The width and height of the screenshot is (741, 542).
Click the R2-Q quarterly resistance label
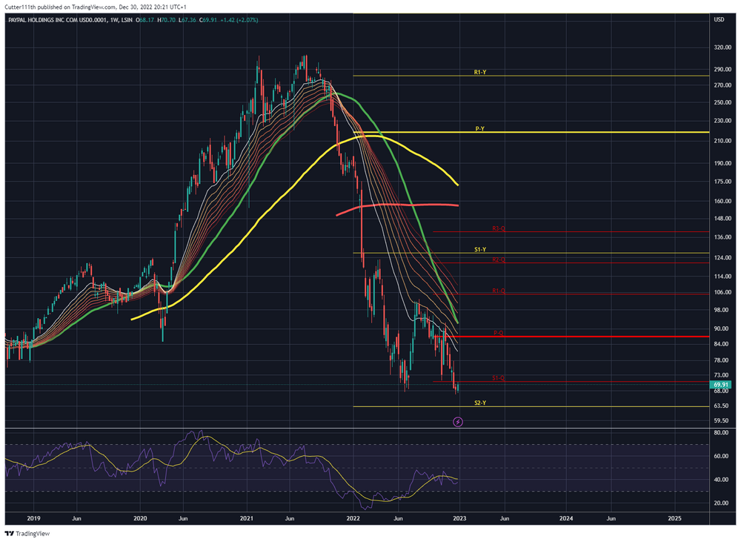(x=499, y=260)
